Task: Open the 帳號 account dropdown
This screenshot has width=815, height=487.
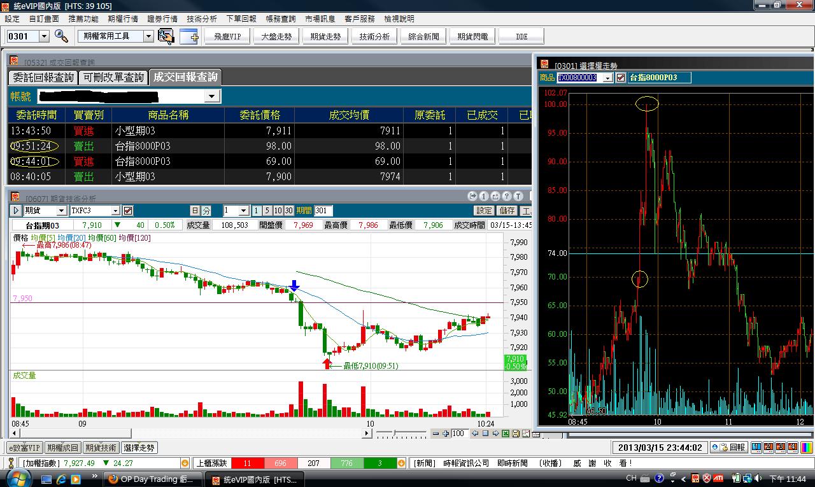Action: [213, 96]
